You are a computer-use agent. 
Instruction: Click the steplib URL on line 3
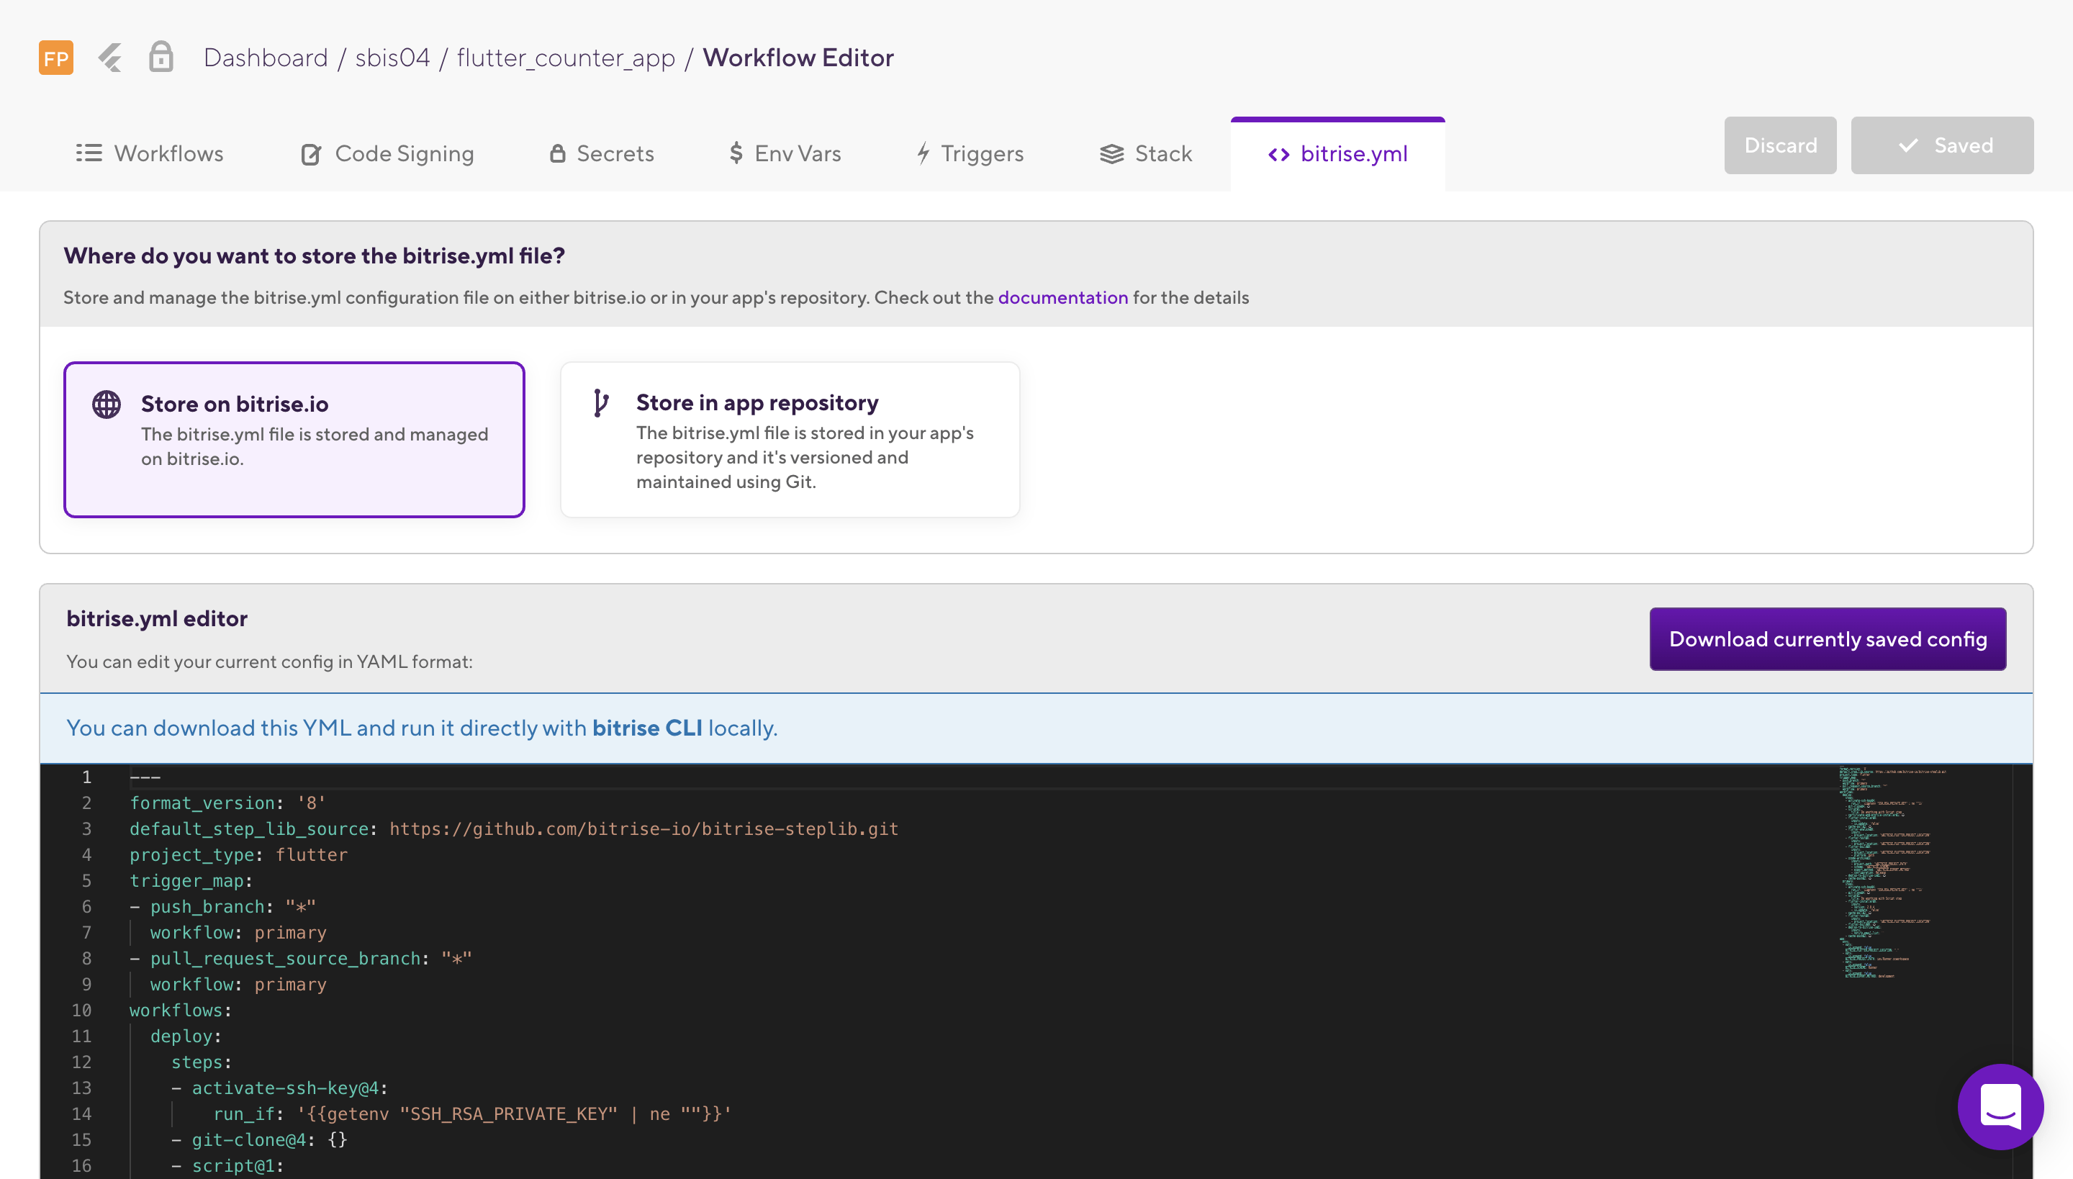[x=643, y=828]
